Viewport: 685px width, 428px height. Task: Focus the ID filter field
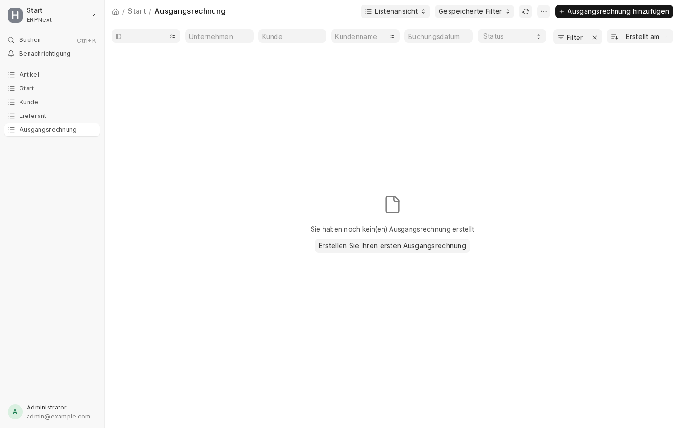coord(138,36)
